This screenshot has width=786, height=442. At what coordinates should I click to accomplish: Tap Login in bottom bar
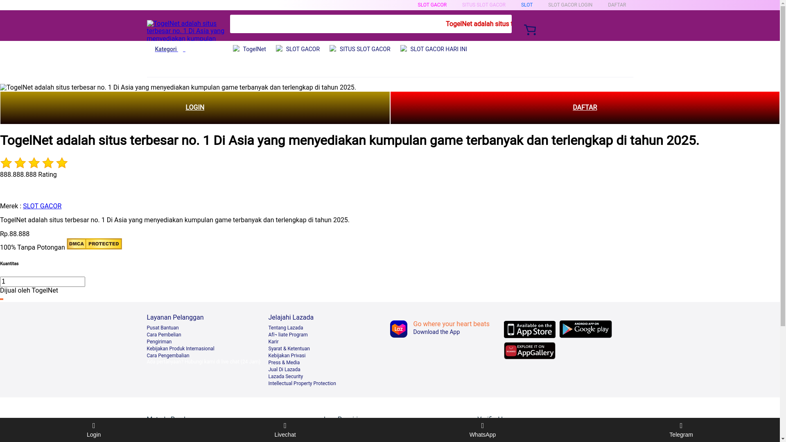[x=94, y=430]
